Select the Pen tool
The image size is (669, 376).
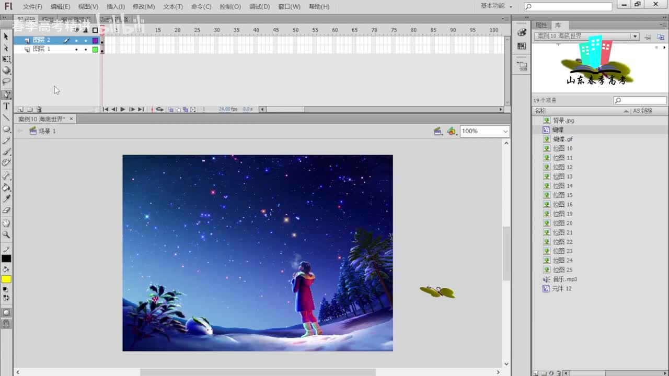click(6, 95)
